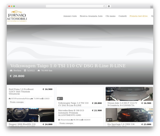Click the Volkswagen Taigo card price € 20.800
This screenshot has width=160, height=136.
pos(97,103)
